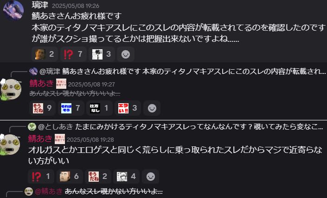
Task: Click the blue それはそう reaction with count 7
Action: tap(71, 108)
